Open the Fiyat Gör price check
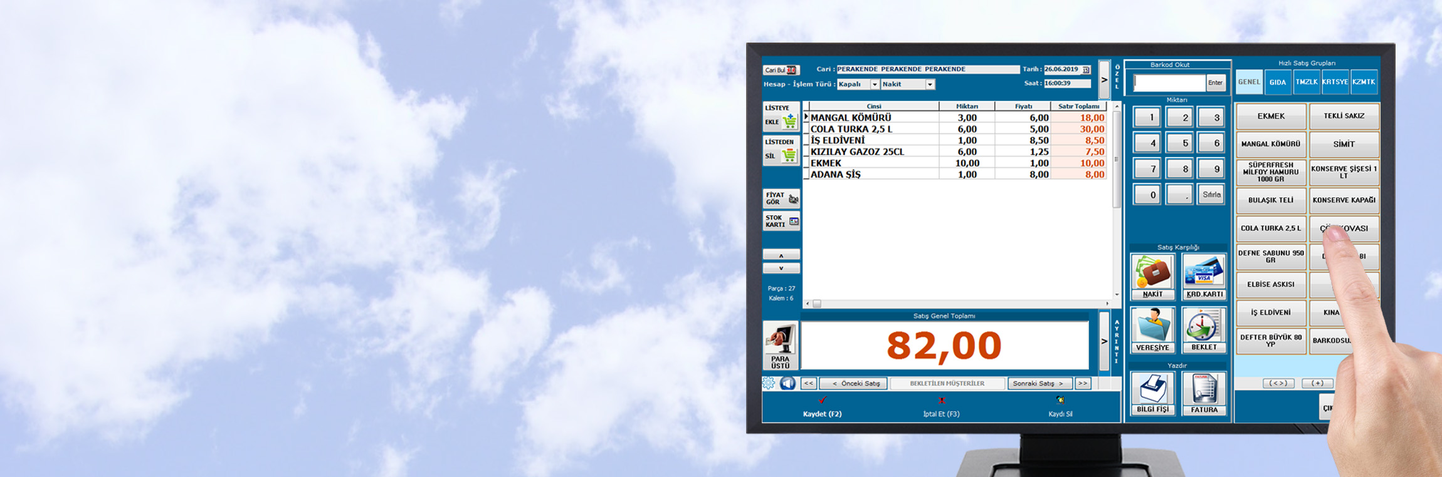 (x=781, y=198)
